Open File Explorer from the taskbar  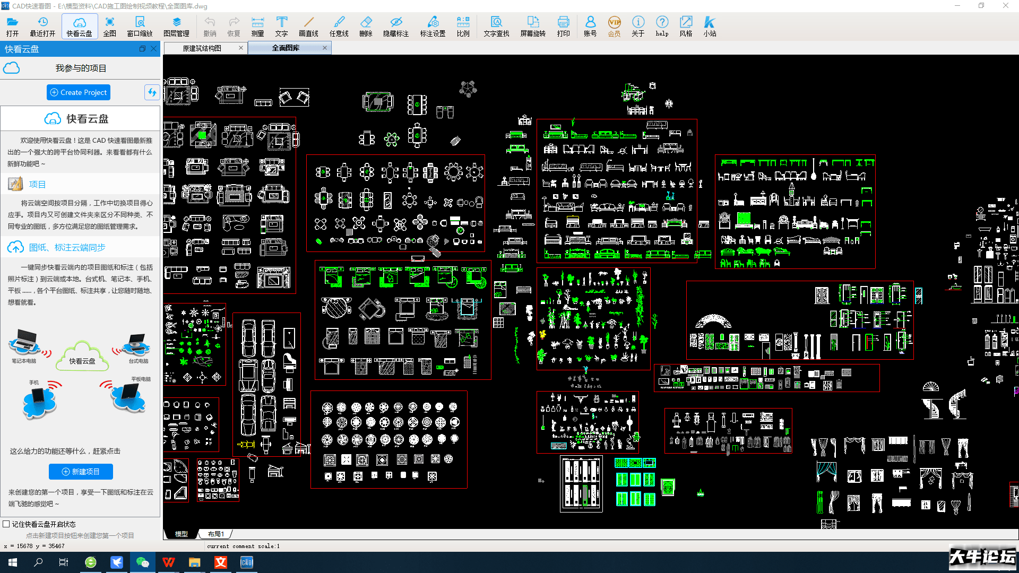pyautogui.click(x=194, y=562)
